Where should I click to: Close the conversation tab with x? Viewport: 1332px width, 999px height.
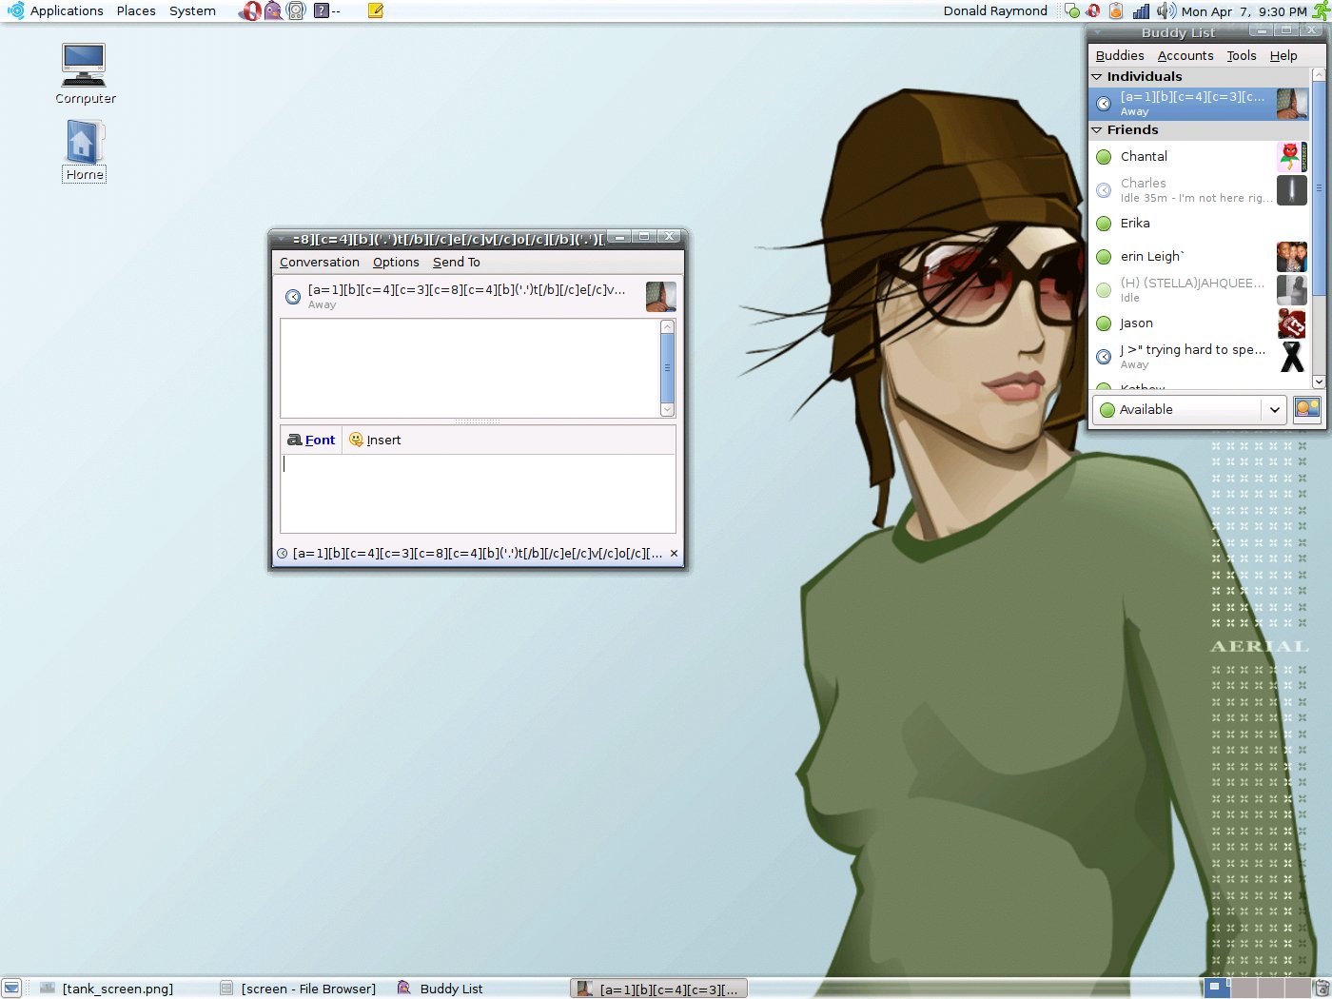[x=674, y=553]
